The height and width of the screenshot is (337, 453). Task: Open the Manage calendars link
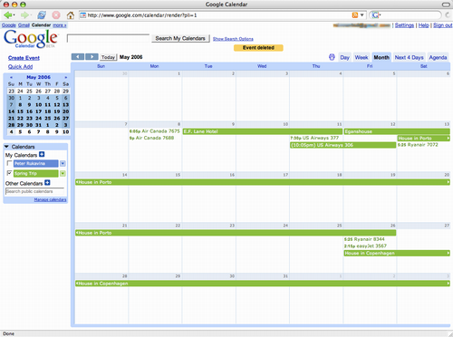point(50,199)
